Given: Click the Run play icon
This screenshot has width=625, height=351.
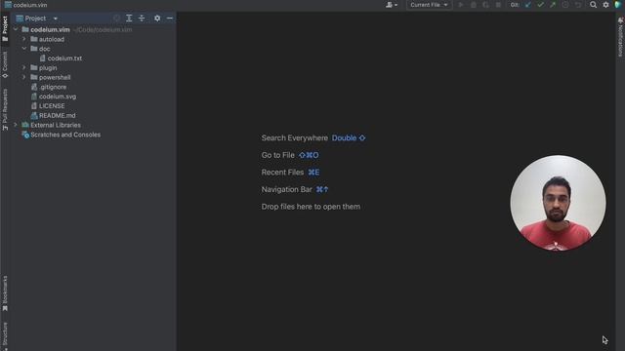Looking at the screenshot, I should click(461, 5).
